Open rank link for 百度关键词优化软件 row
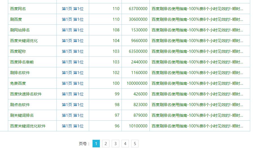 point(72,126)
